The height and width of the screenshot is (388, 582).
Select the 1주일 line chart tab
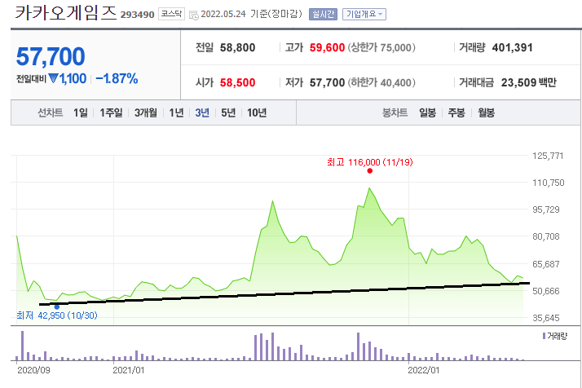[x=111, y=112]
